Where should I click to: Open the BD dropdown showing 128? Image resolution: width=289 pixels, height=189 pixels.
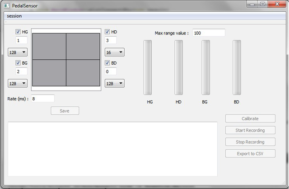114,83
